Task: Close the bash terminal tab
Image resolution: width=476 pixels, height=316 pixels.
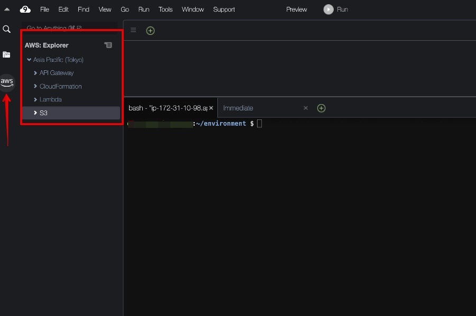Action: 211,108
